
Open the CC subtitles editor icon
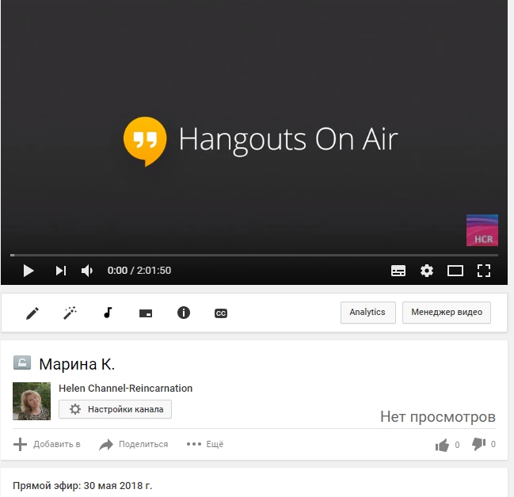221,313
